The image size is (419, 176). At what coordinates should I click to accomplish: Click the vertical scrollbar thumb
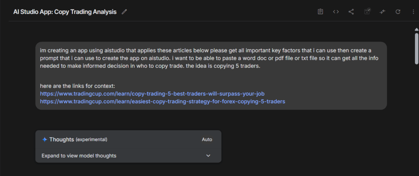pyautogui.click(x=416, y=49)
